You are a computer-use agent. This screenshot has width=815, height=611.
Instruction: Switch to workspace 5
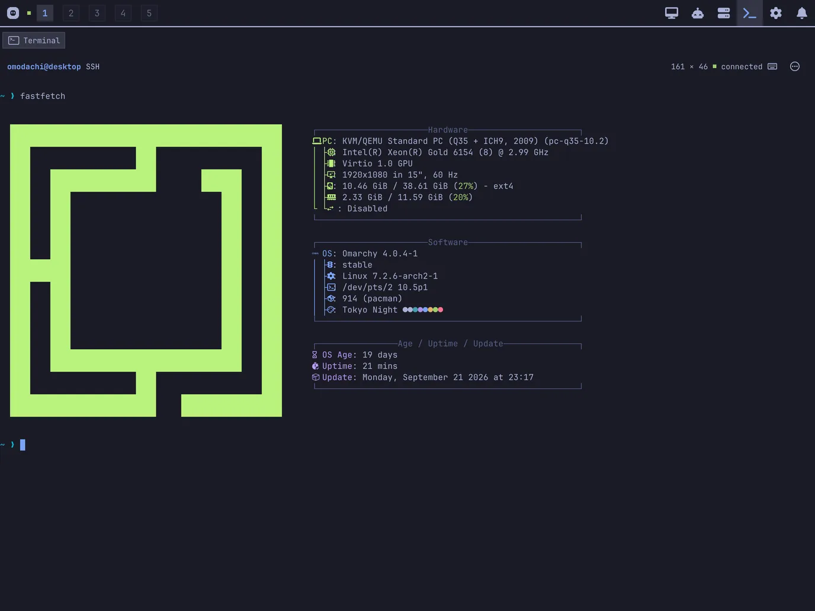pyautogui.click(x=149, y=13)
